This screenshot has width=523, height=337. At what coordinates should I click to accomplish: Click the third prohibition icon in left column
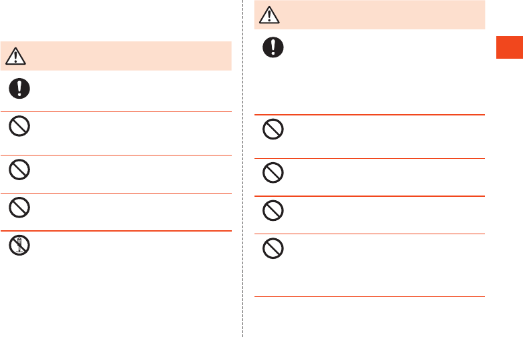click(20, 208)
